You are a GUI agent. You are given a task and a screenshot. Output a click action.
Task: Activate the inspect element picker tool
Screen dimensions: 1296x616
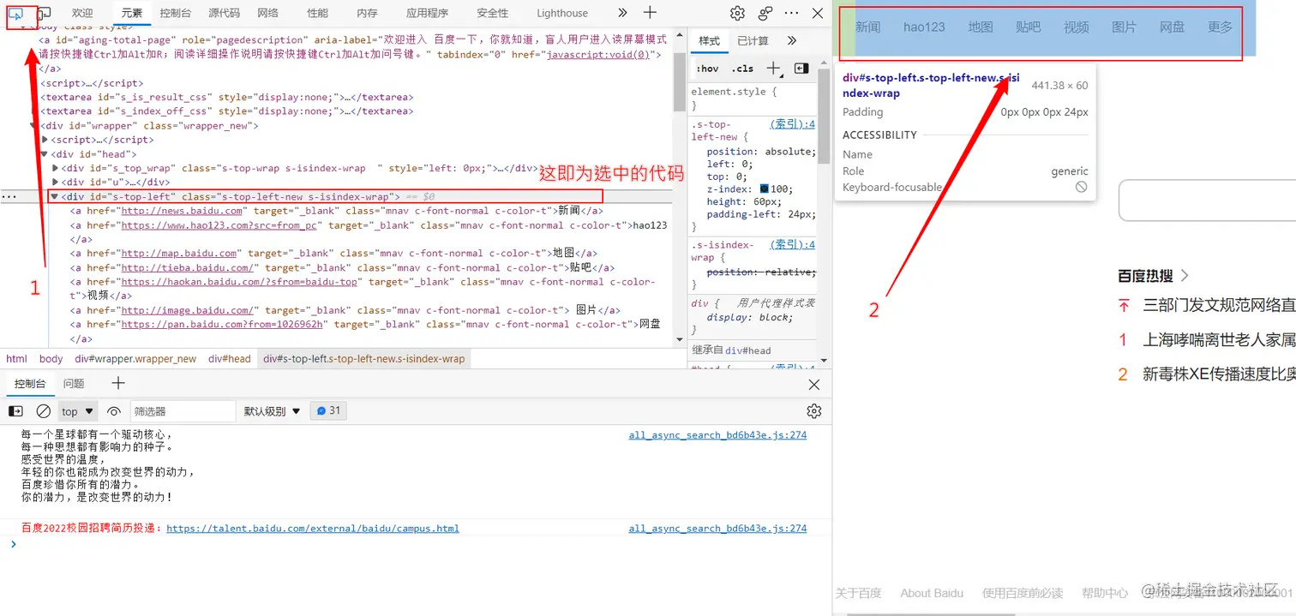point(16,13)
